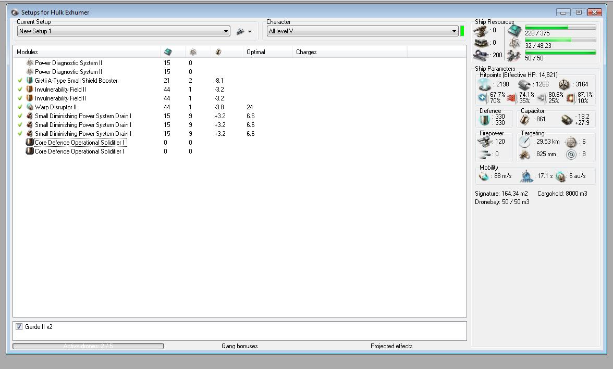Open the Character dropdown 'All level V'

click(362, 31)
